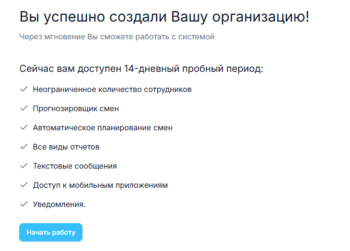This screenshot has height=251, width=350.
Task: Click the checkmark beside Все виды отчетов
Action: (x=23, y=147)
